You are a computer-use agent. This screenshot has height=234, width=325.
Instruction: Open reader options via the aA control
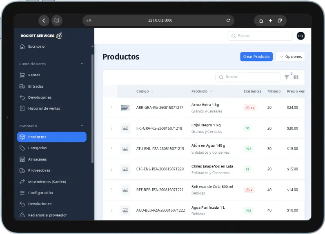point(89,20)
